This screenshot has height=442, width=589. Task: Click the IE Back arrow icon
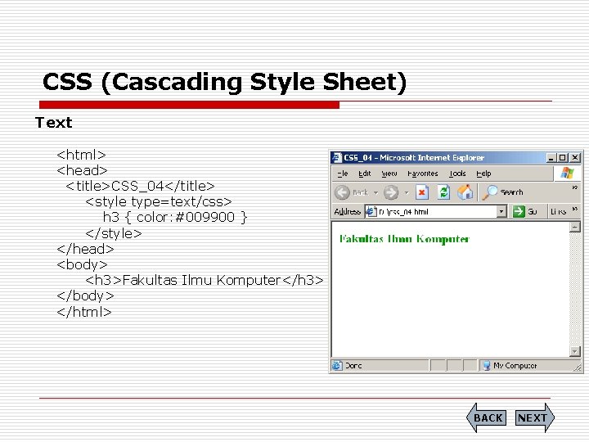pyautogui.click(x=342, y=192)
